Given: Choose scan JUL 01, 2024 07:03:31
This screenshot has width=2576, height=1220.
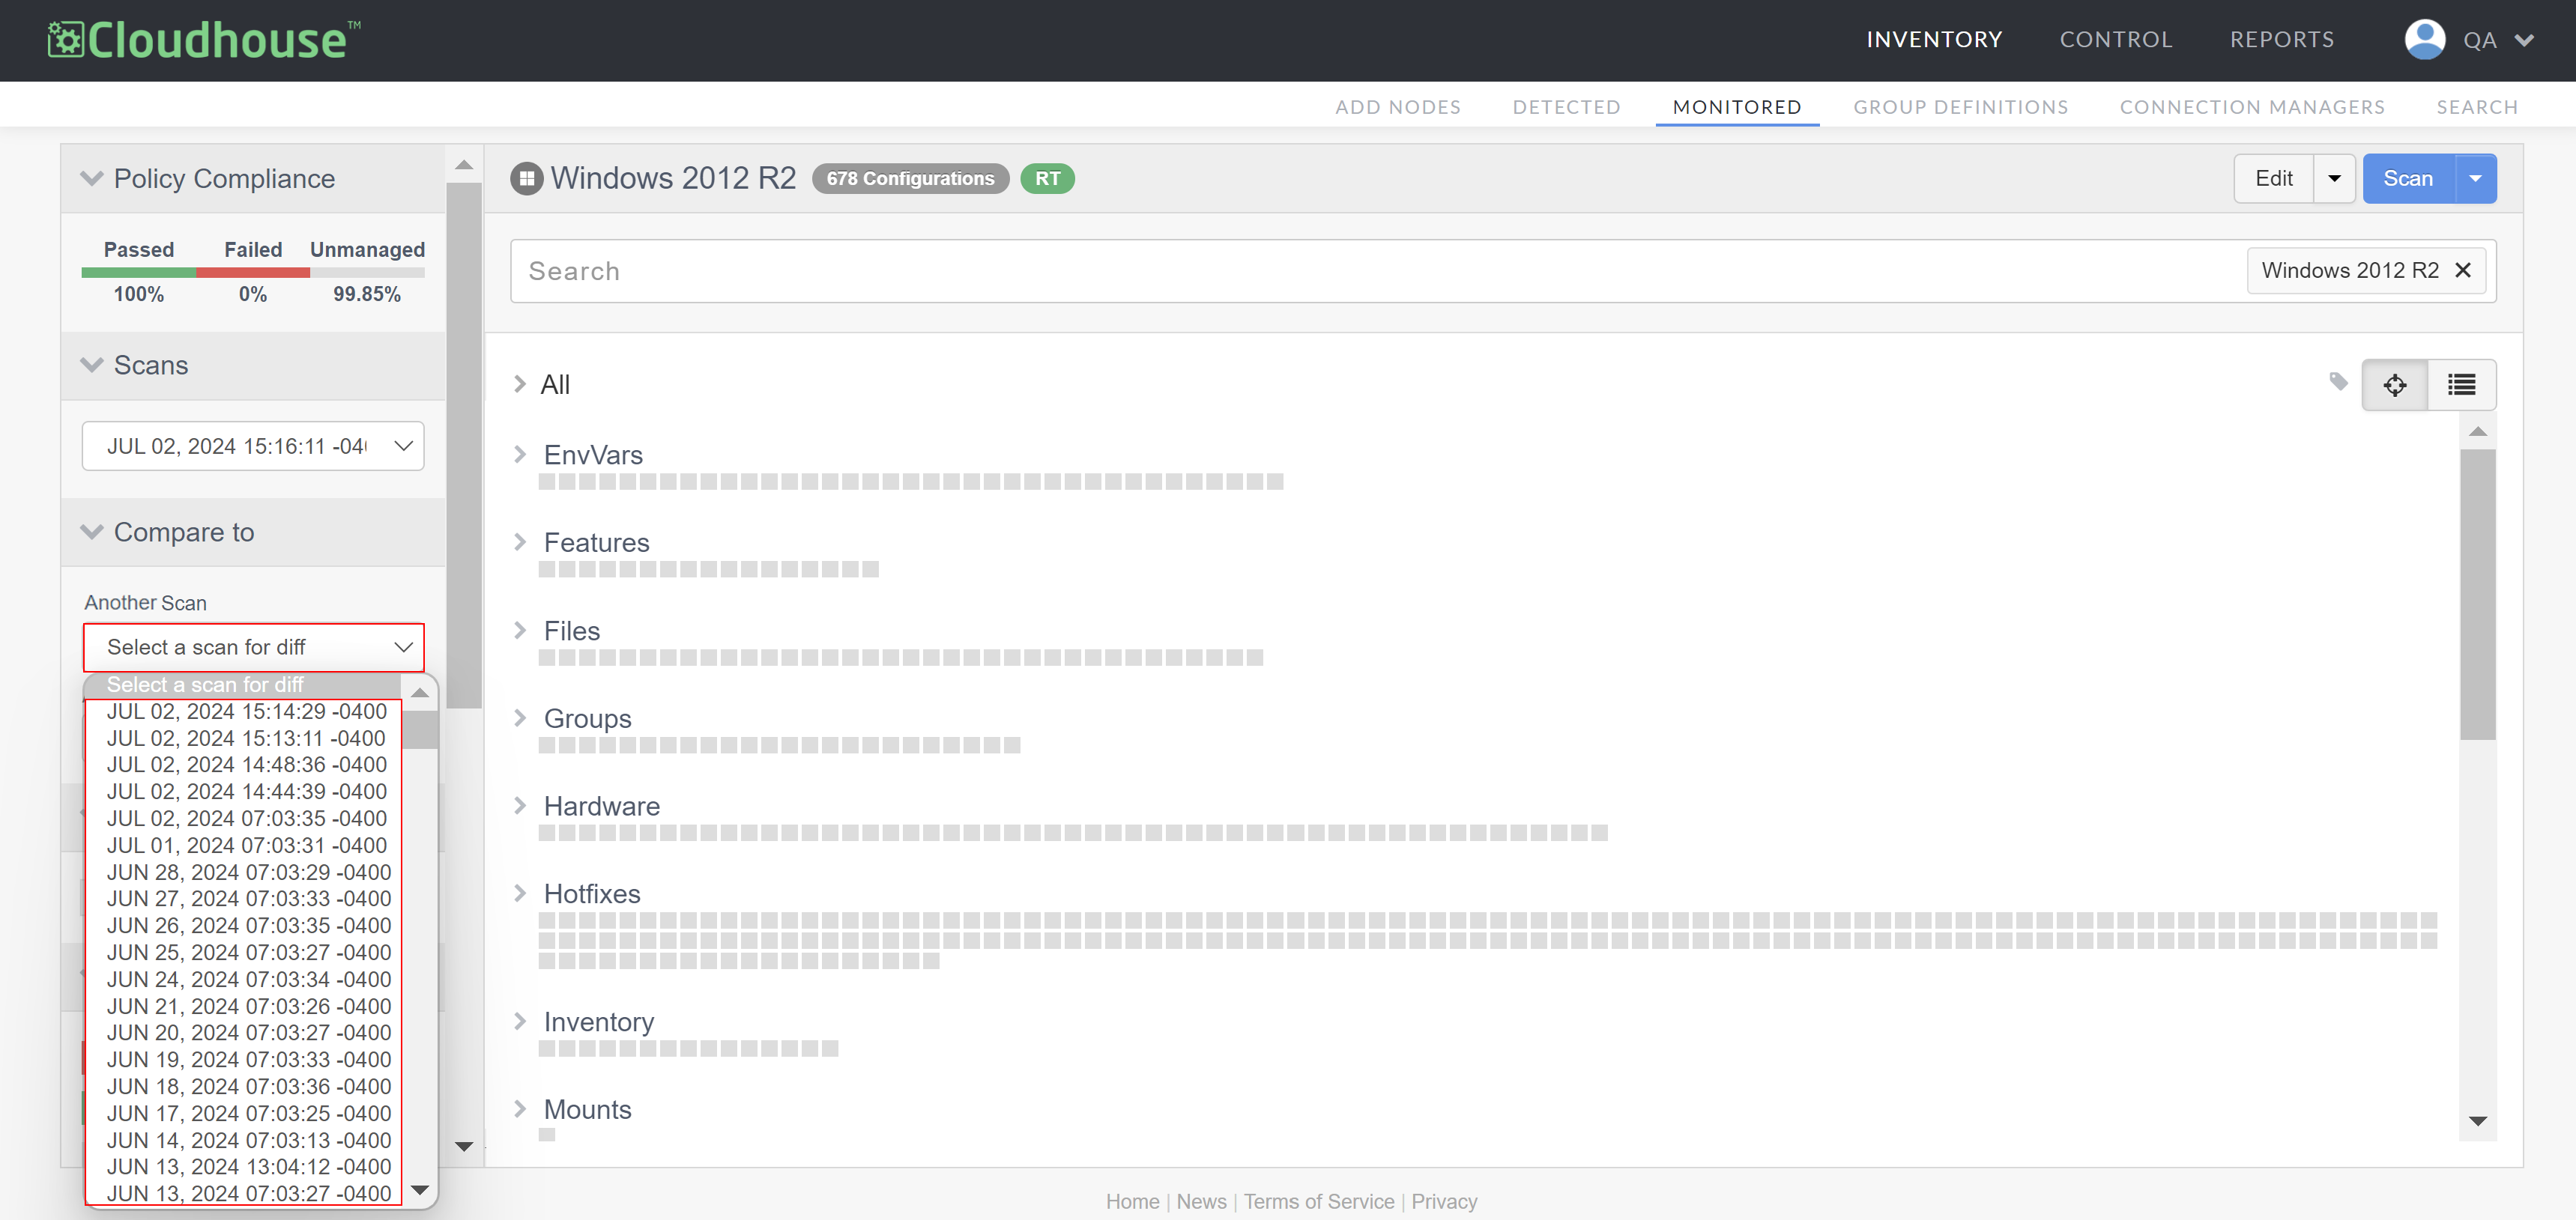Looking at the screenshot, I should pos(247,846).
